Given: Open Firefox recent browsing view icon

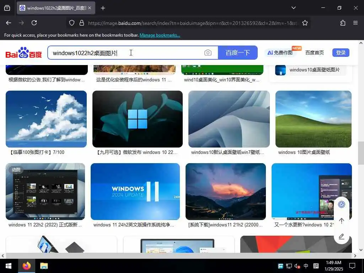Looking at the screenshot, I should [7, 8].
